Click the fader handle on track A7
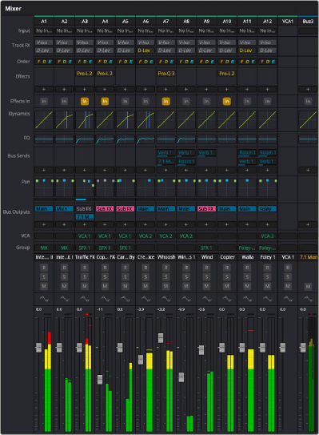319x435 pixels. click(161, 338)
